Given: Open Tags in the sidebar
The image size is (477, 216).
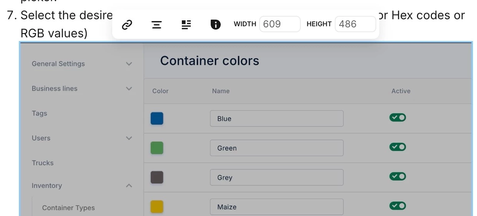Looking at the screenshot, I should [40, 114].
